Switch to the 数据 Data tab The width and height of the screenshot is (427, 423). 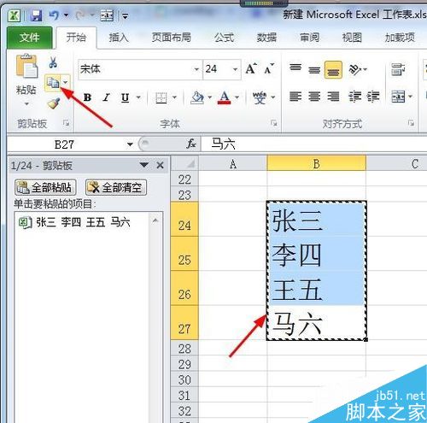tap(266, 38)
